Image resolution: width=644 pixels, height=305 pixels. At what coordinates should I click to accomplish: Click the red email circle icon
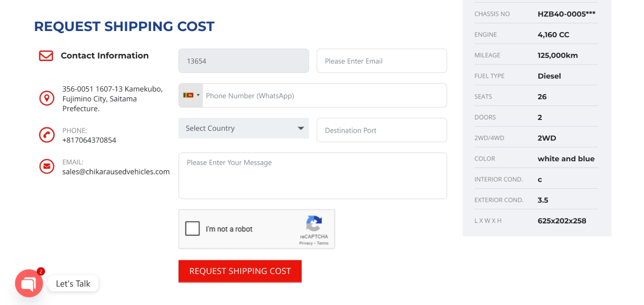coord(47,166)
